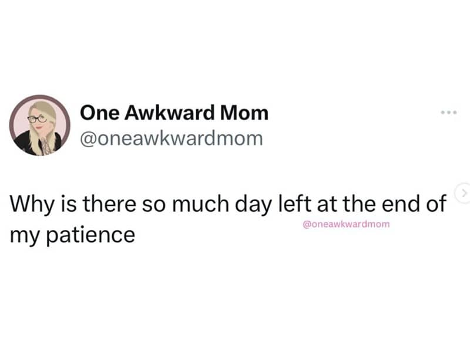Click the word "the" before end
Viewport: 470px width, 345px height.
click(352, 205)
